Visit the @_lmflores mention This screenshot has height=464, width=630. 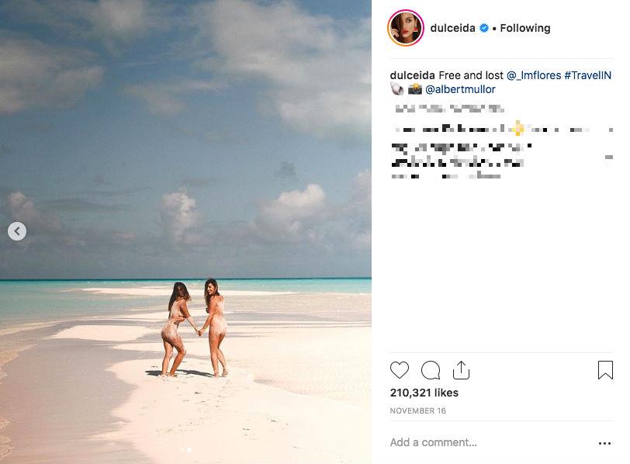(x=534, y=75)
